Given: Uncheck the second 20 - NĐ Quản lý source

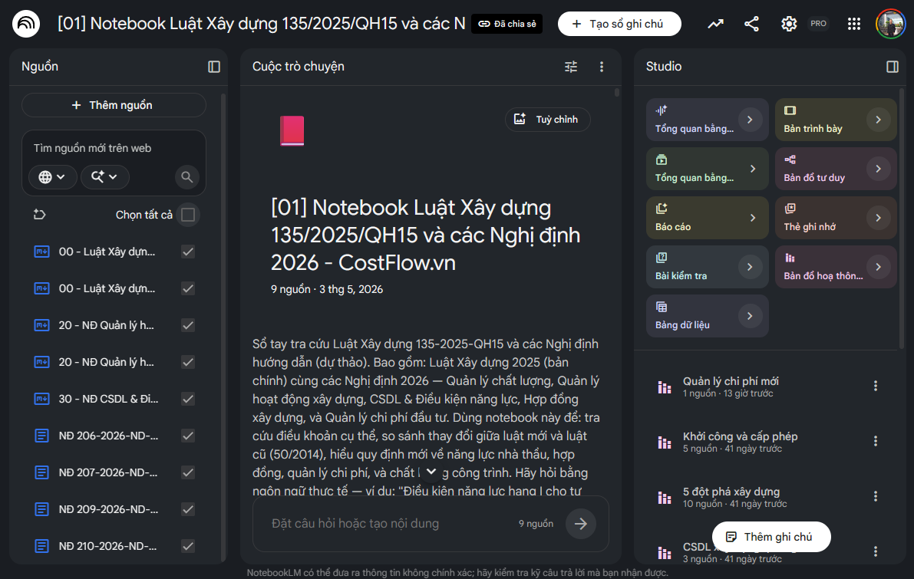Looking at the screenshot, I should coord(188,362).
